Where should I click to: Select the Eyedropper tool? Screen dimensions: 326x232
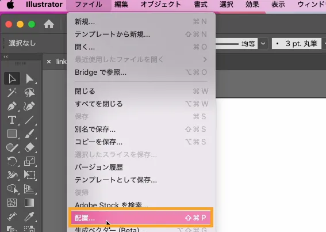(x=29, y=216)
